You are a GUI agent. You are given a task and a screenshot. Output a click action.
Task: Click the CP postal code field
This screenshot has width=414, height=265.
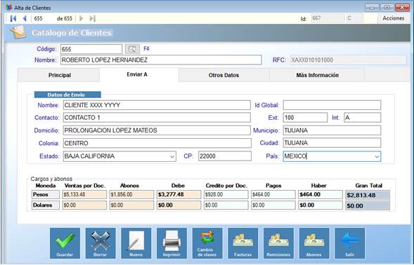pos(225,156)
